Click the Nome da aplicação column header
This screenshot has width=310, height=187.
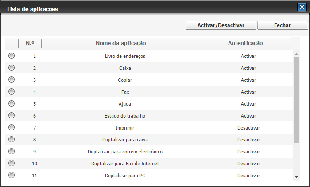120,43
